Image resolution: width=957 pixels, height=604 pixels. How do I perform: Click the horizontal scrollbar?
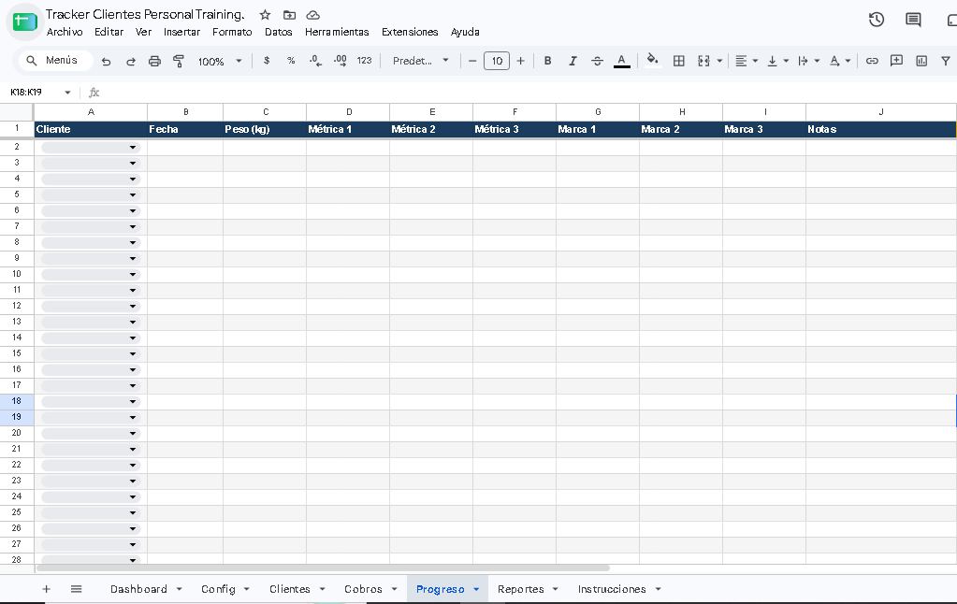323,568
